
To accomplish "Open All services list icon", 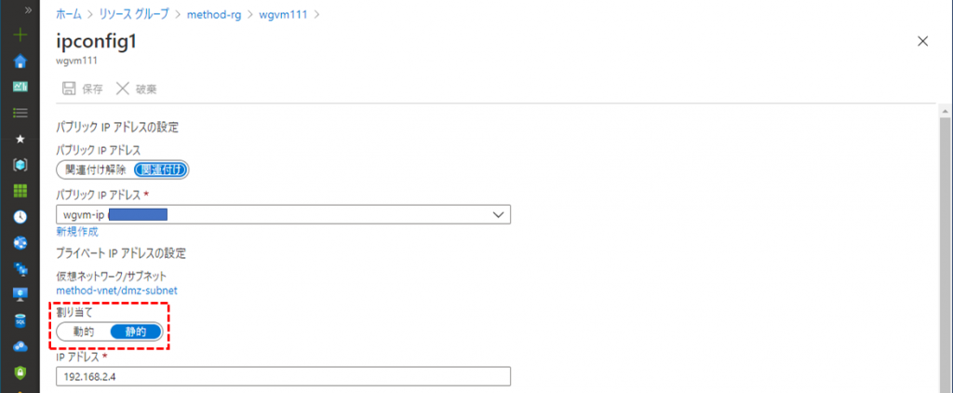I will tap(20, 113).
